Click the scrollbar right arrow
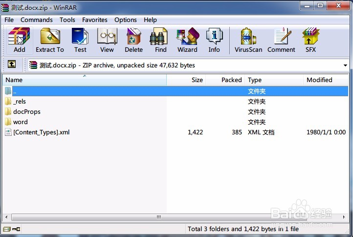 click(x=344, y=217)
